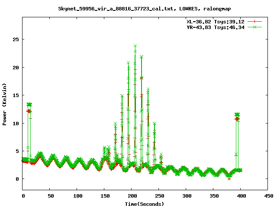Click the 'Power (Kelvin)' y-axis label

(x=4, y=104)
